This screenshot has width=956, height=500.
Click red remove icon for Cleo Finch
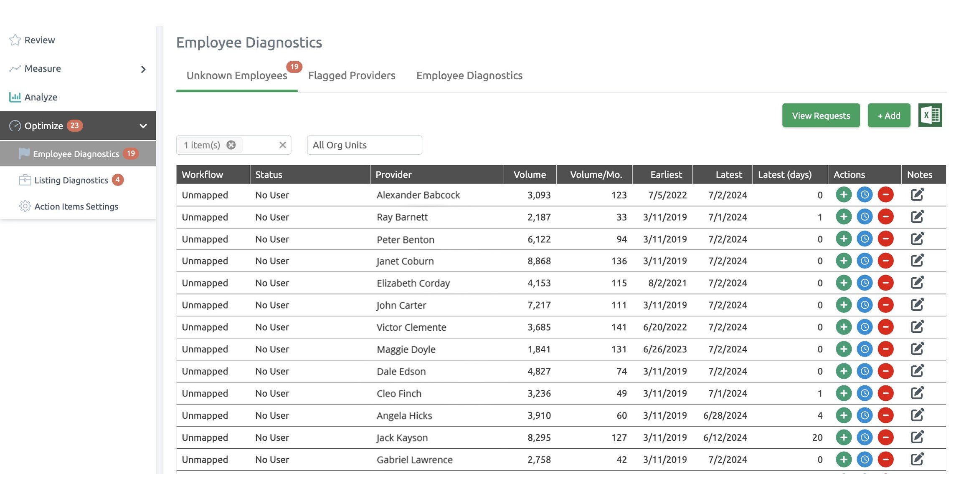pos(885,393)
